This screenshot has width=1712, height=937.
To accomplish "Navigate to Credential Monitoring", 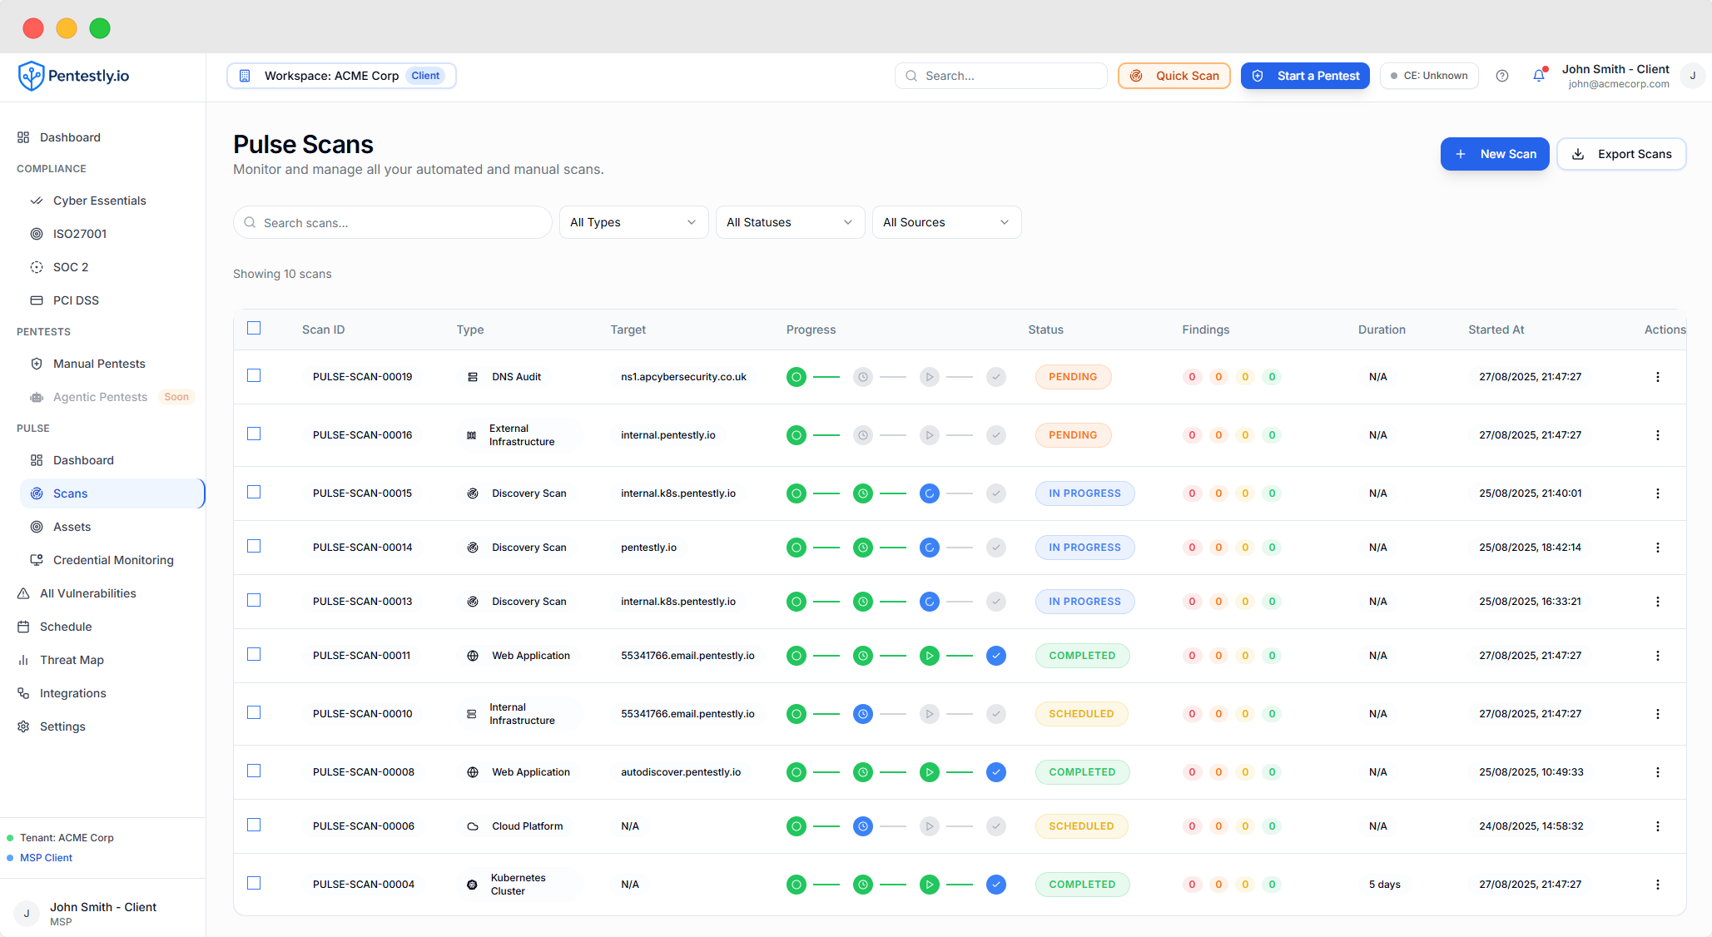I will (x=113, y=560).
